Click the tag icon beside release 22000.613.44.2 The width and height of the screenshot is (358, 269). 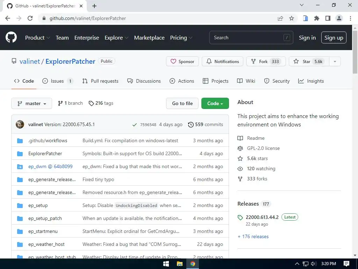pyautogui.click(x=240, y=217)
